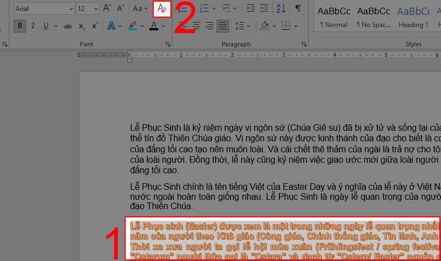Click the Decrease Indent icon
The height and width of the screenshot is (261, 441).
pyautogui.click(x=251, y=9)
